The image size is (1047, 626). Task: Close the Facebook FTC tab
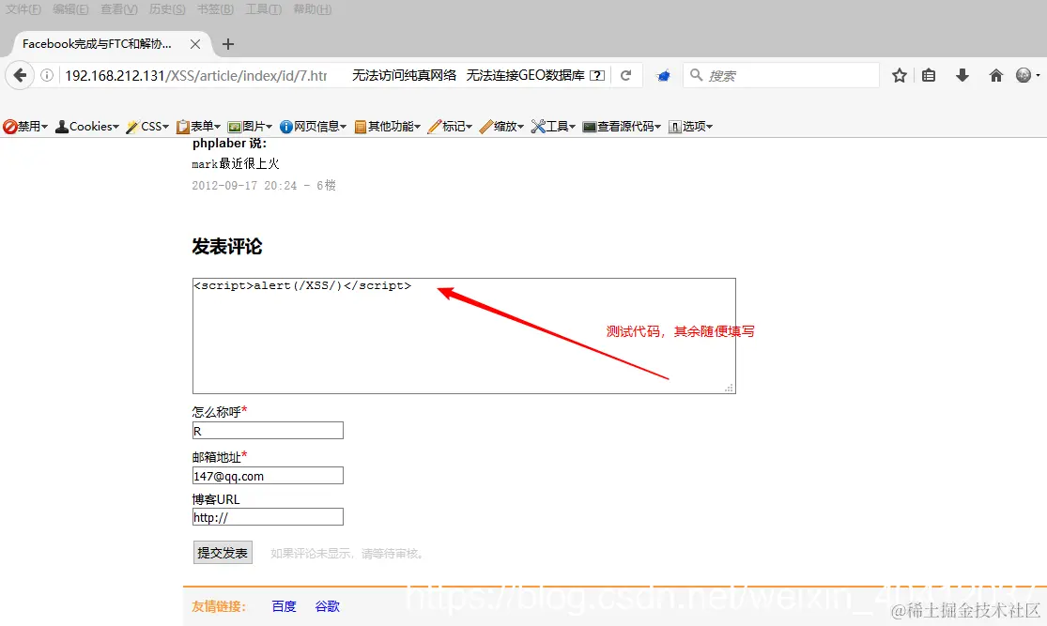point(195,44)
